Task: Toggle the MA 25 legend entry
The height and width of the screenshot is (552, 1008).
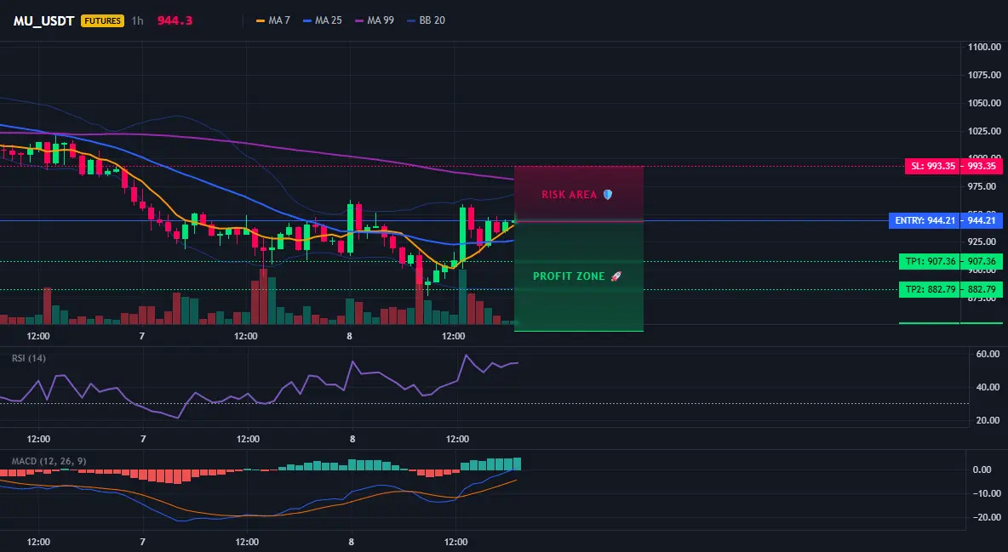Action: 323,20
